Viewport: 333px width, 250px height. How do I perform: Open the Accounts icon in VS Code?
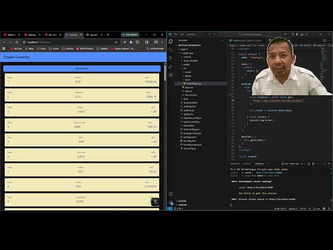click(171, 194)
